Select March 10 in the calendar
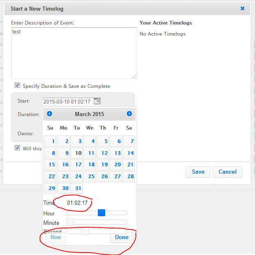Screen dimensions: 255x255 (x=77, y=153)
